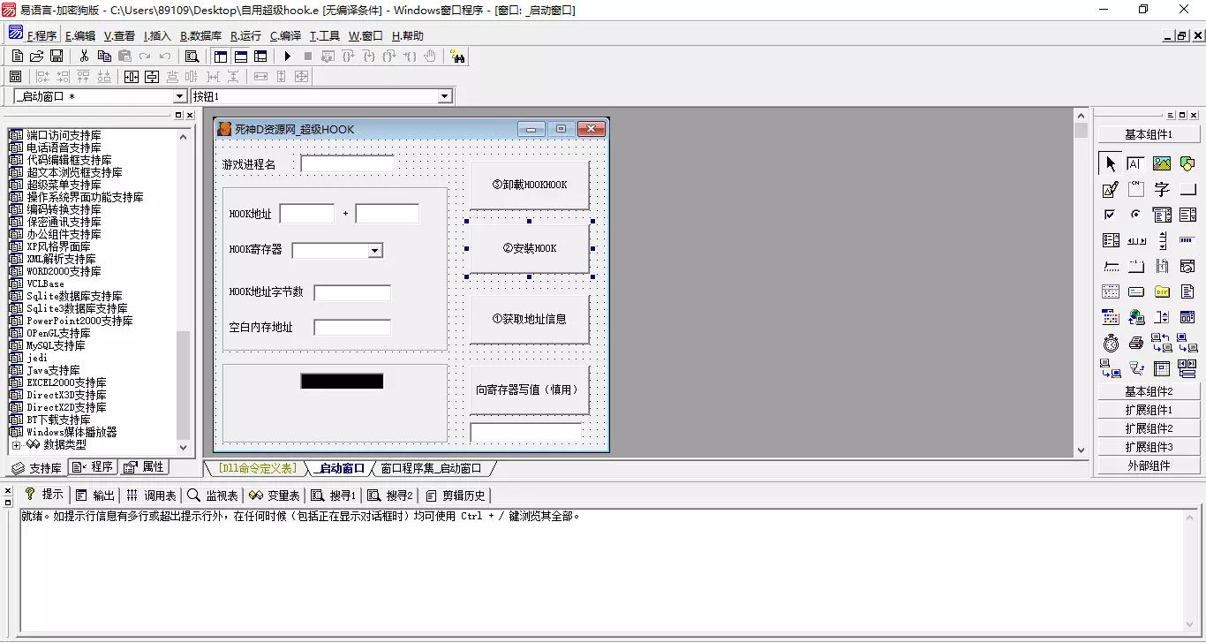The image size is (1206, 643).
Task: Click the Save file toolbar icon
Action: pos(57,57)
